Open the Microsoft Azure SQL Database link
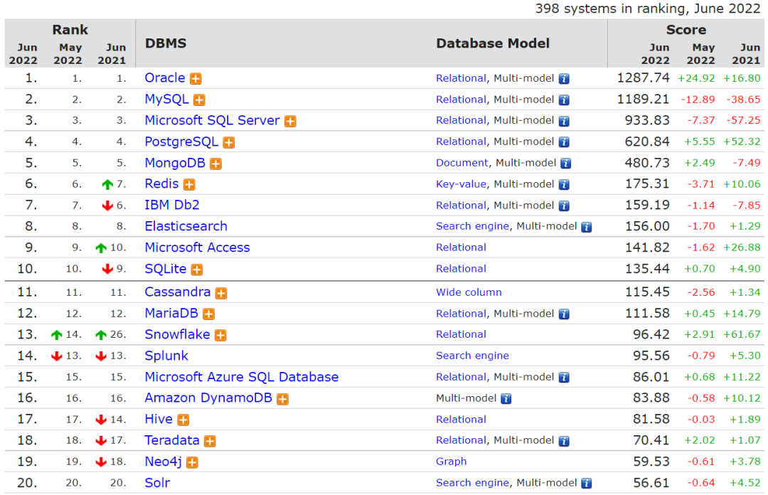This screenshot has width=768, height=495. (x=241, y=377)
